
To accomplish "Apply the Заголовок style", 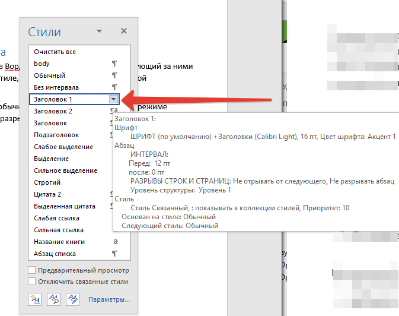I will click(71, 123).
